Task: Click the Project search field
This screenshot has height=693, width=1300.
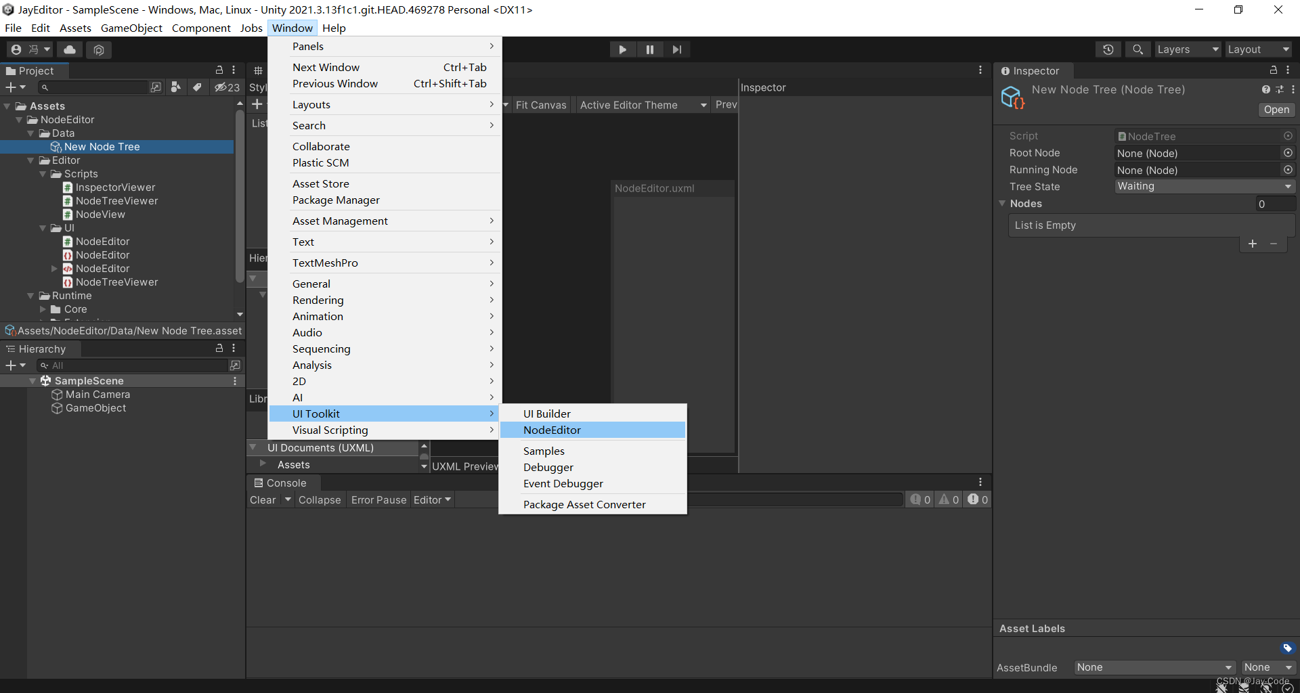Action: pyautogui.click(x=93, y=87)
